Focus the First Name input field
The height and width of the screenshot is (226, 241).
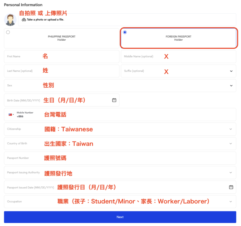pos(61,56)
